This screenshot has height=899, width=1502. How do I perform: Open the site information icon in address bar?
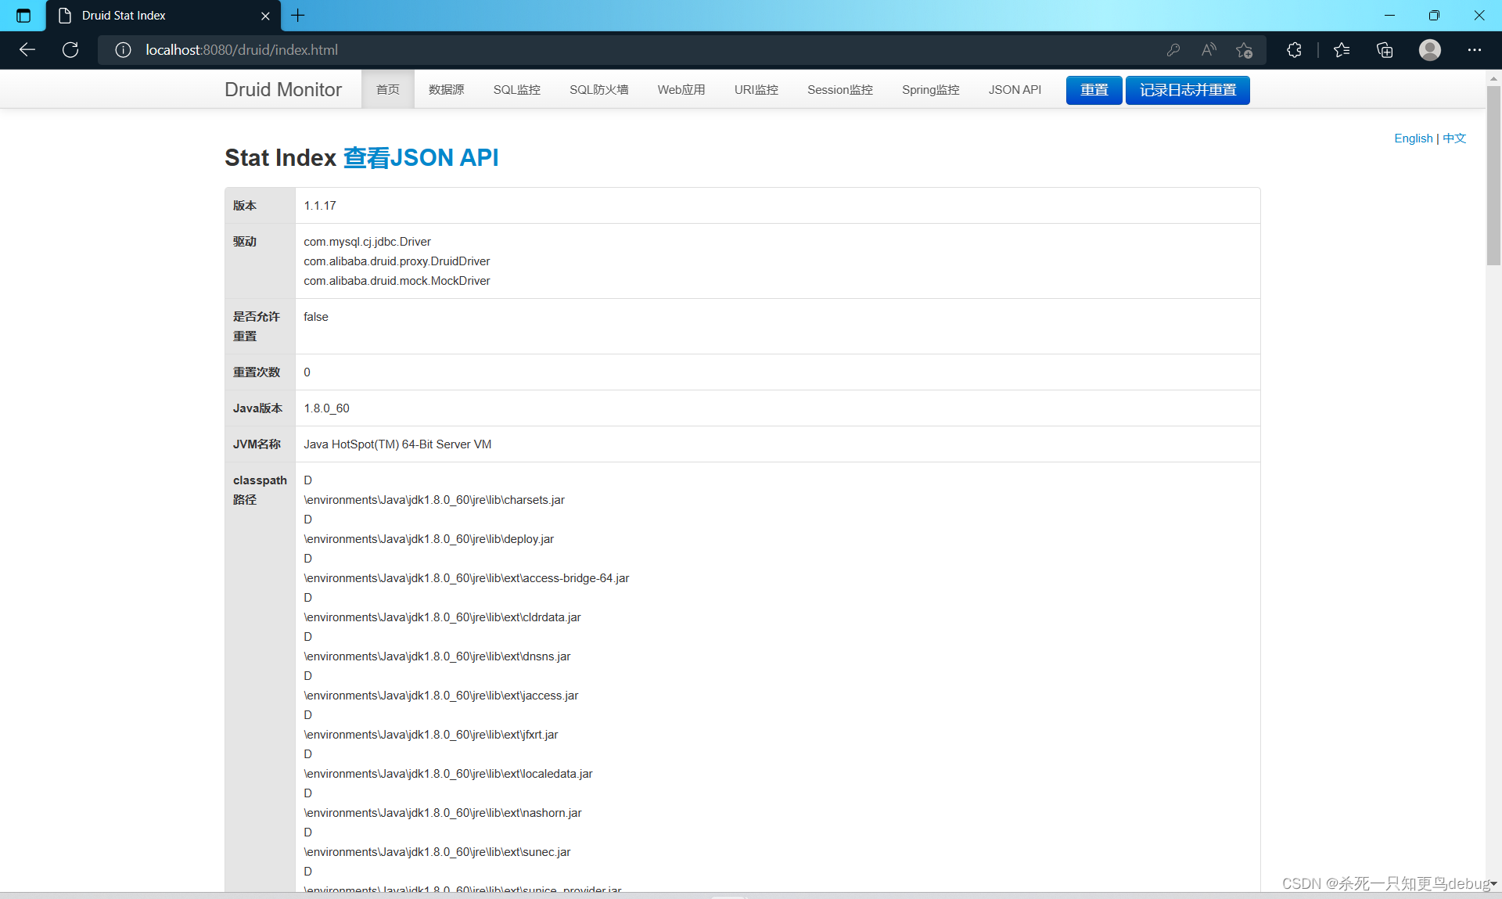pyautogui.click(x=123, y=50)
